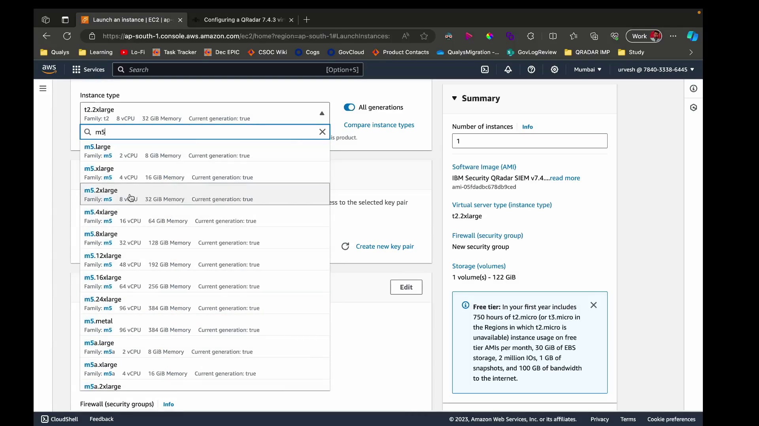Add this page to favorites star
Image resolution: width=759 pixels, height=426 pixels.
tap(424, 36)
